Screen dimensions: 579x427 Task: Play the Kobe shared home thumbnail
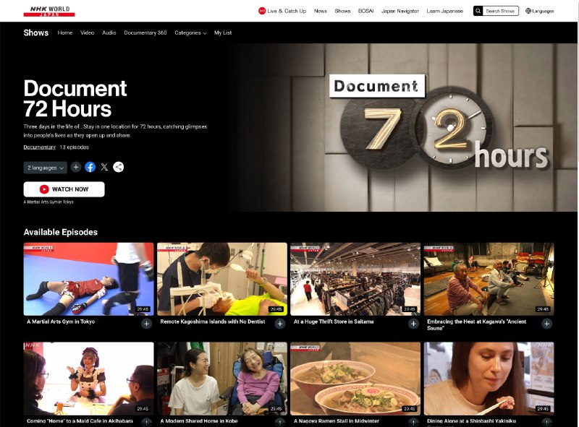[x=222, y=379]
